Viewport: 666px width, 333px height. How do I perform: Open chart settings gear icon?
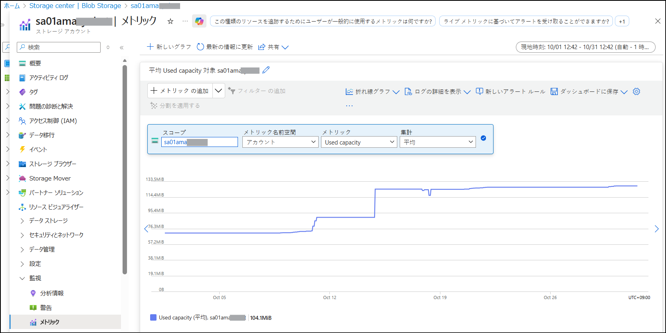pyautogui.click(x=636, y=91)
